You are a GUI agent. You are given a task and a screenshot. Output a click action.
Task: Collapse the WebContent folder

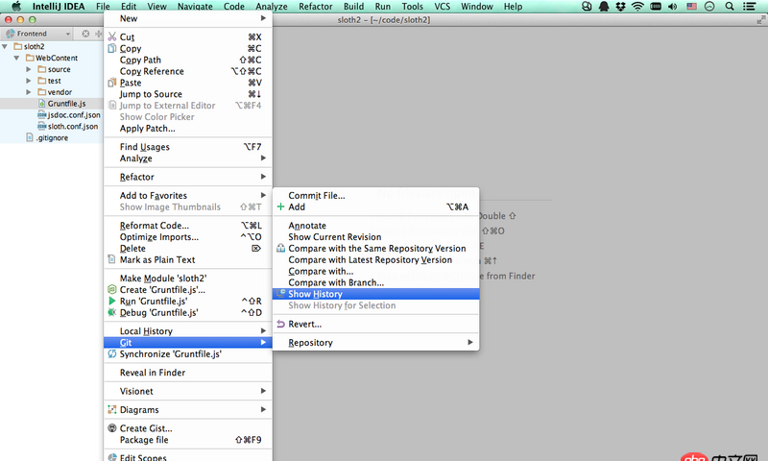tap(16, 58)
